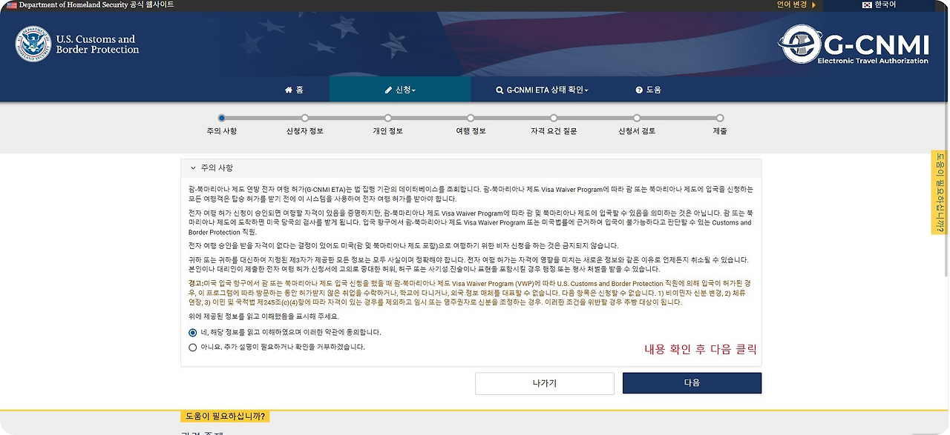Click the 제출 step circle on the progress bar
This screenshot has width=950, height=435.
coord(718,118)
